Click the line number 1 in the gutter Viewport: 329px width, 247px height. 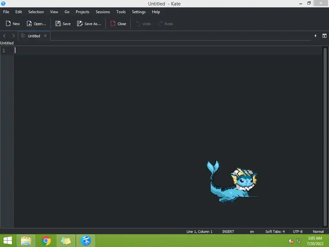click(4, 50)
